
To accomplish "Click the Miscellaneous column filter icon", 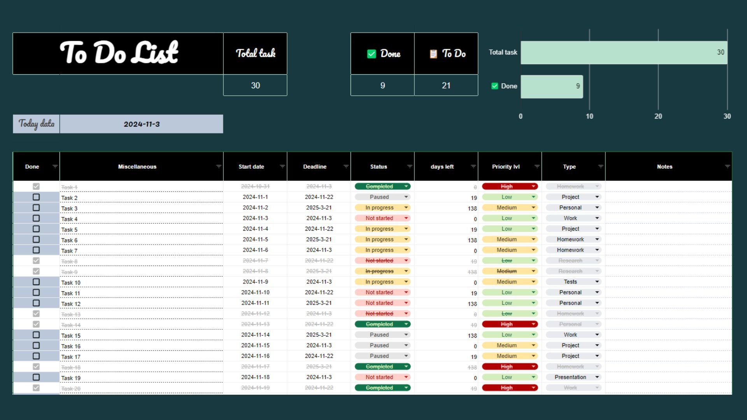I will click(219, 166).
